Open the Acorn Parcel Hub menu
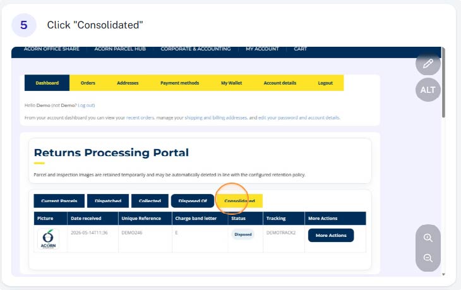The image size is (461, 290). click(120, 49)
